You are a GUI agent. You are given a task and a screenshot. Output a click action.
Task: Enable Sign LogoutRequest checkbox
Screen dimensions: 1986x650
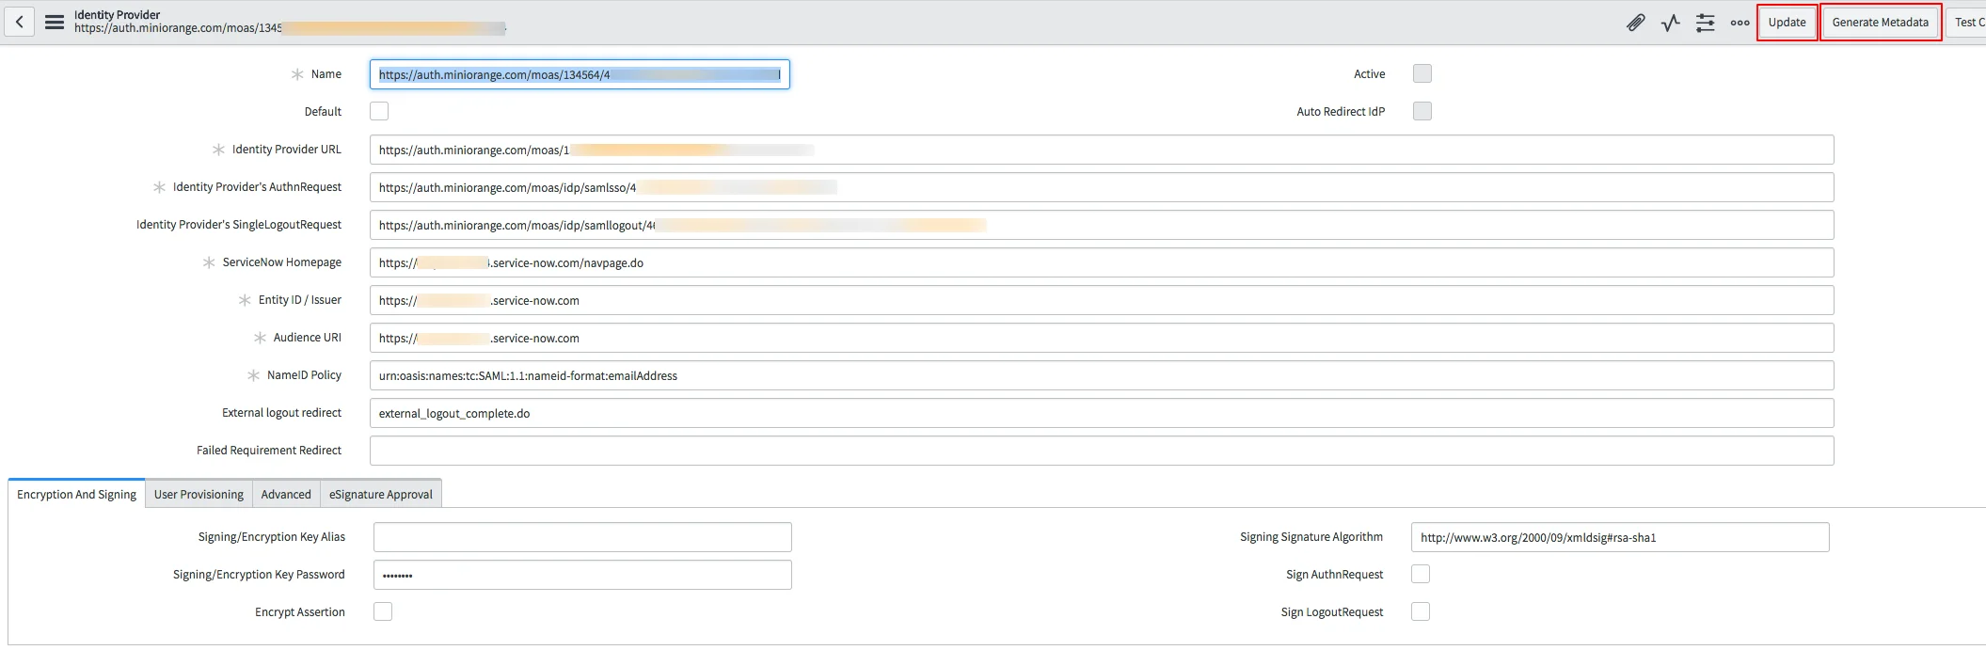click(1421, 611)
